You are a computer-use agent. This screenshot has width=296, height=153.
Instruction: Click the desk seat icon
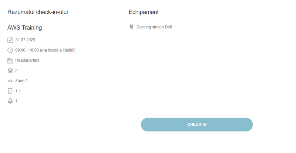[x=10, y=101]
